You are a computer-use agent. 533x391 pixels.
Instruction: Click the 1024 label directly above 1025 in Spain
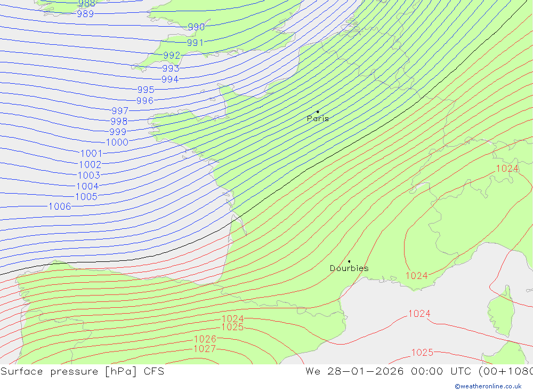click(x=233, y=319)
